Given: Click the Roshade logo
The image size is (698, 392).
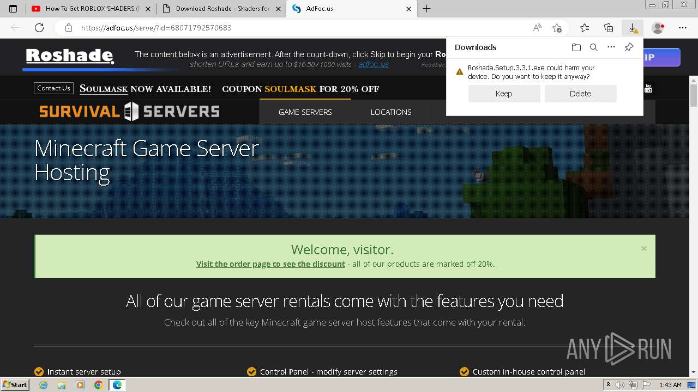Looking at the screenshot, I should 70,56.
